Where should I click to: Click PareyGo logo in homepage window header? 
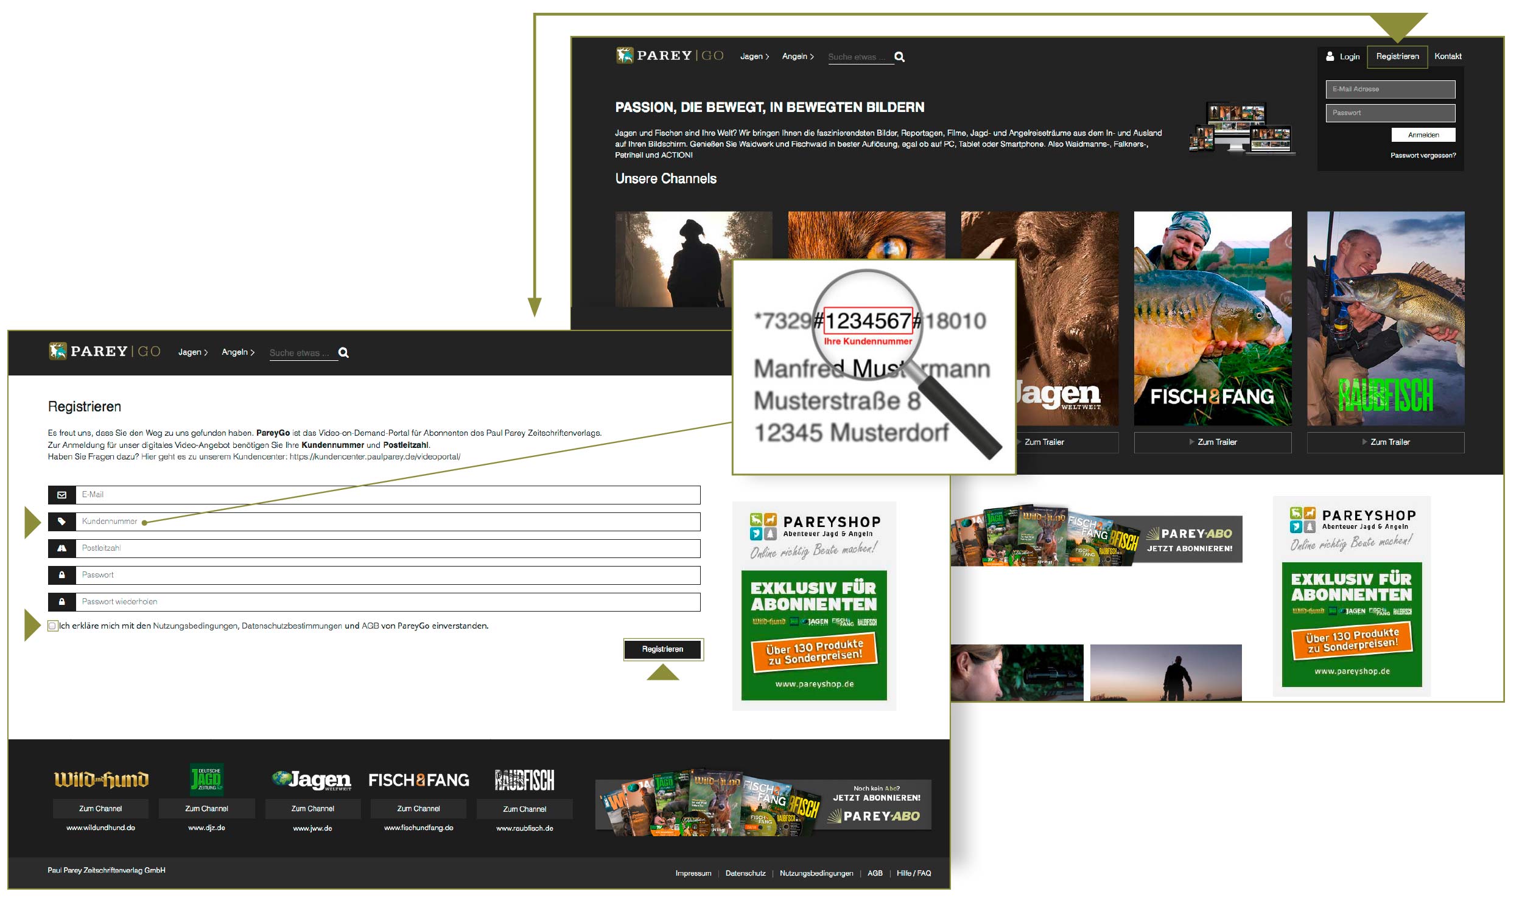coord(670,55)
